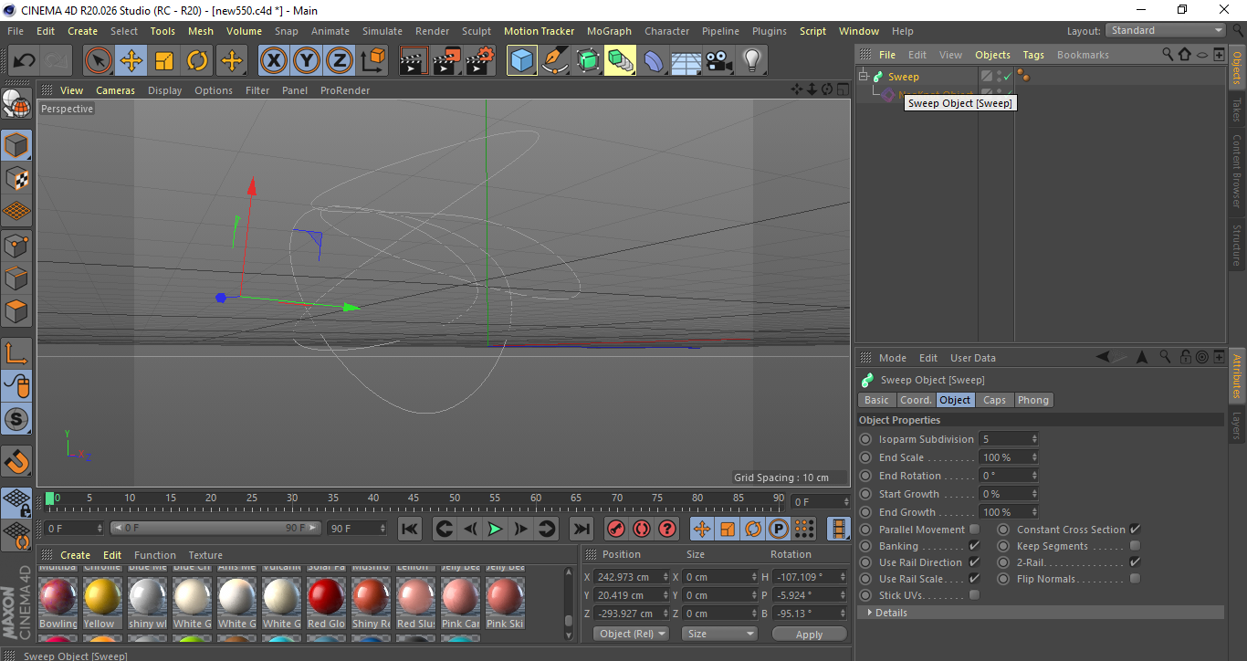Activate the Move tool in top toolbar

(x=131, y=61)
